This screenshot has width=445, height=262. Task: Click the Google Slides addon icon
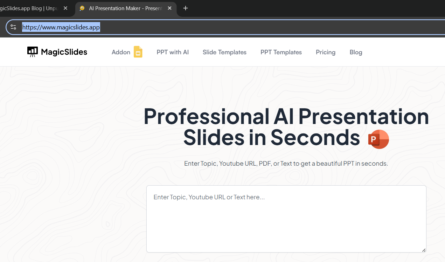tap(138, 52)
